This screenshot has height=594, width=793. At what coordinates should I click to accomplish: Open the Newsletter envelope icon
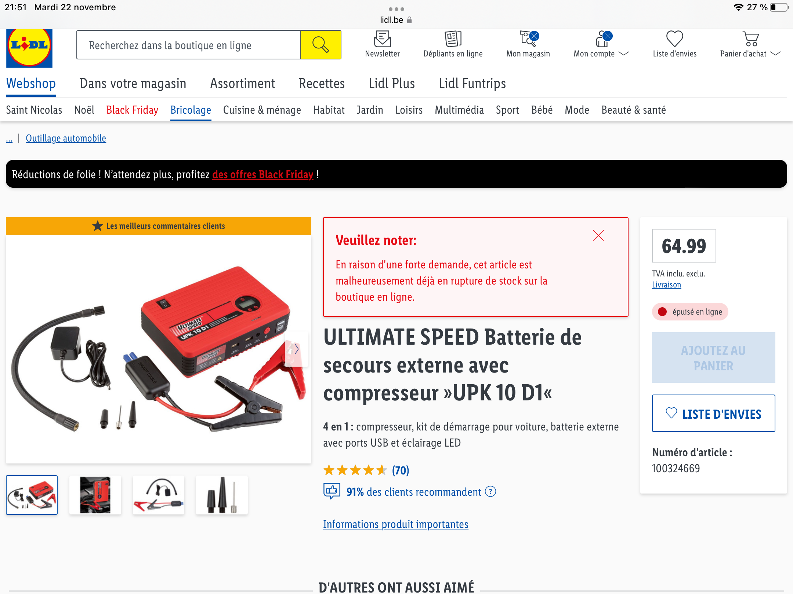click(x=382, y=38)
